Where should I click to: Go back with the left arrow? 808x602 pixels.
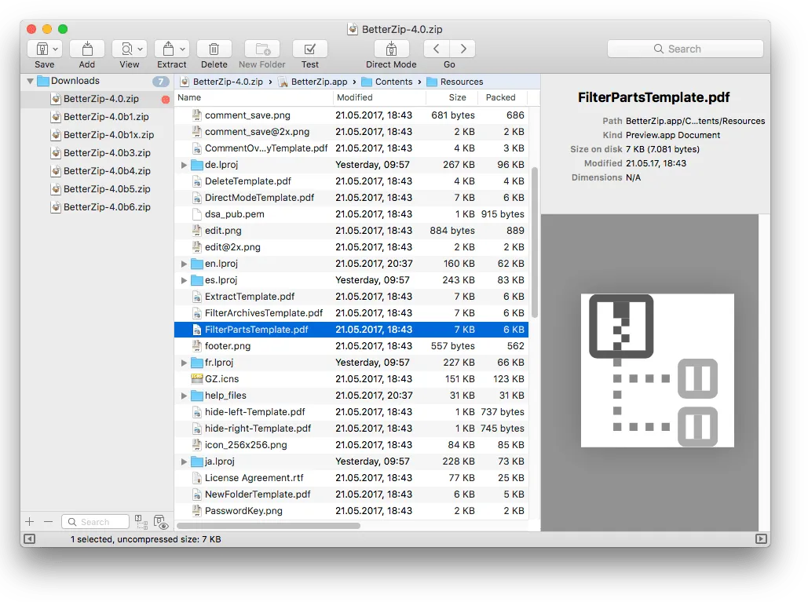437,49
